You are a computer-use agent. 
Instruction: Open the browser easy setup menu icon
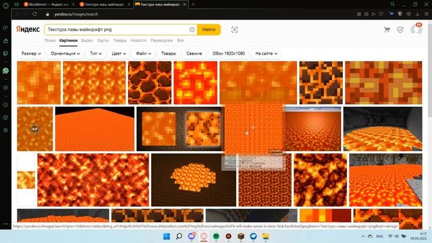coord(426,13)
